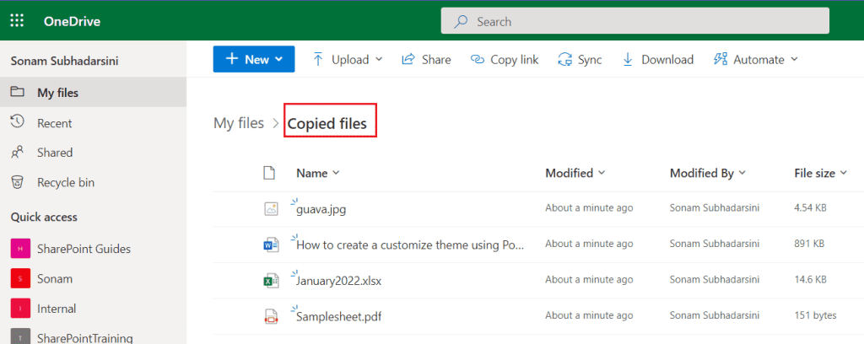
Task: Click the Sync label in toolbar
Action: (x=590, y=60)
